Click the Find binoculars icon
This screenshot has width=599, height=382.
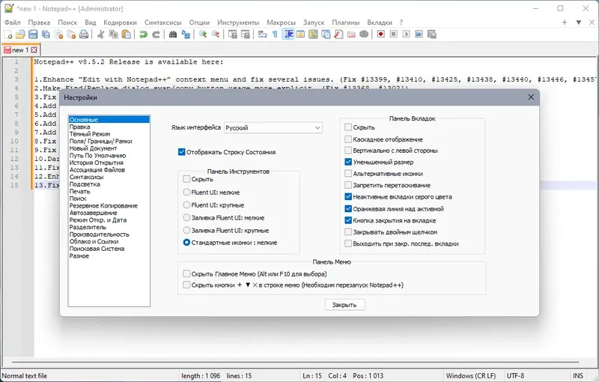point(173,34)
